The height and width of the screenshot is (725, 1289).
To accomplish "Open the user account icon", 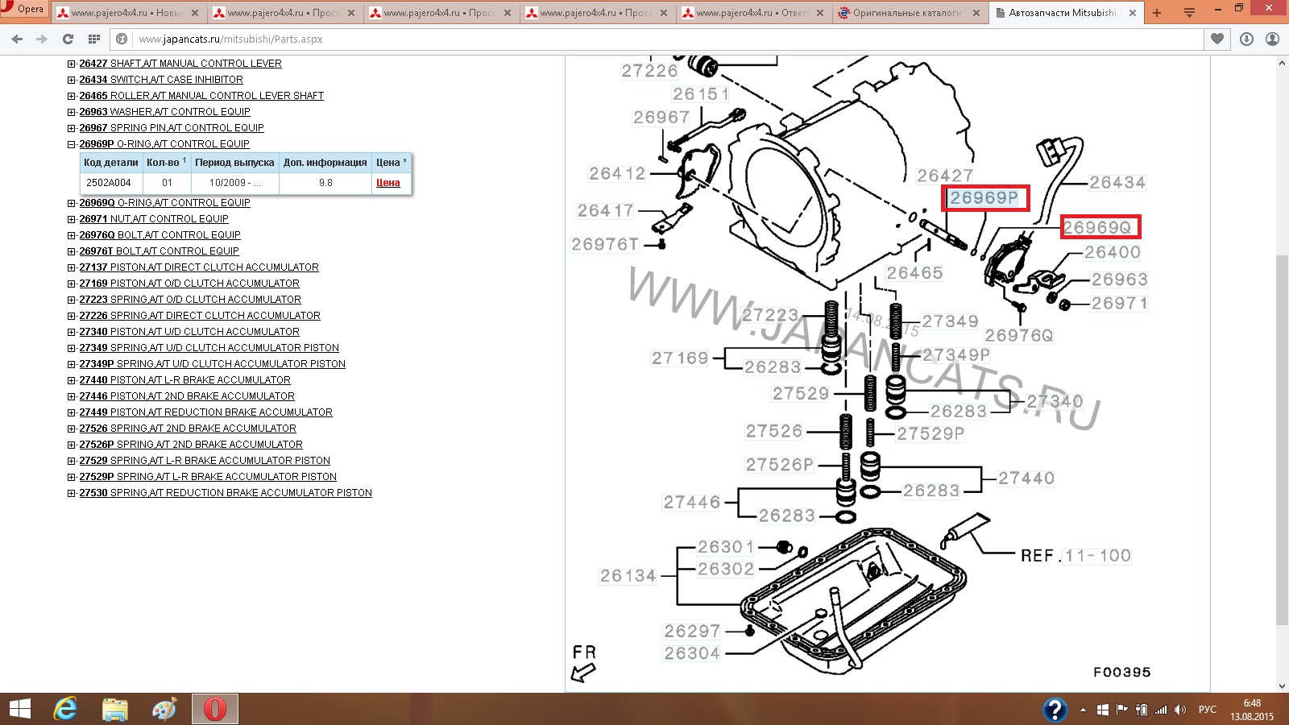I will (x=1272, y=39).
